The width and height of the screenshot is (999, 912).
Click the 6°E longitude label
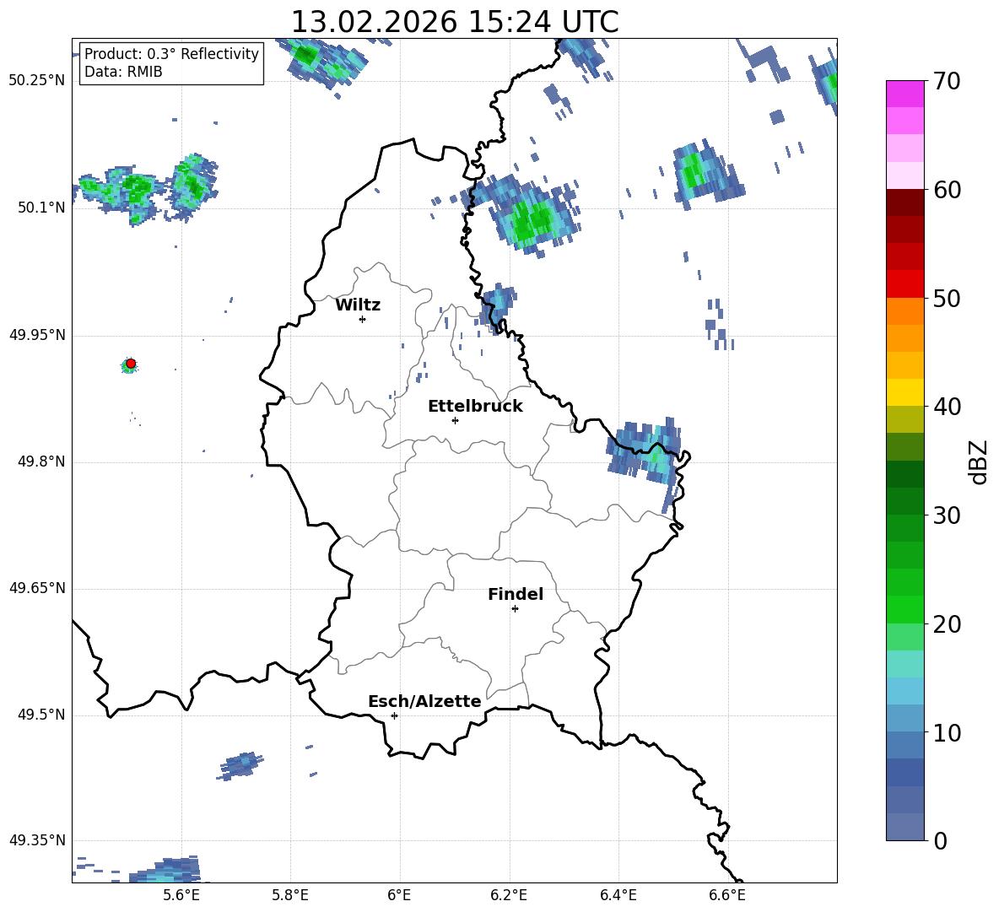click(399, 895)
